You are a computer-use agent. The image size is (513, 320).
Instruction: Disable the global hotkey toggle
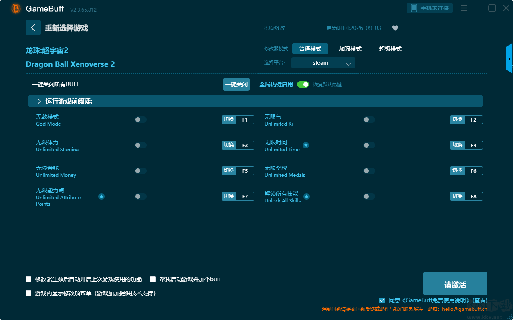[x=303, y=84]
